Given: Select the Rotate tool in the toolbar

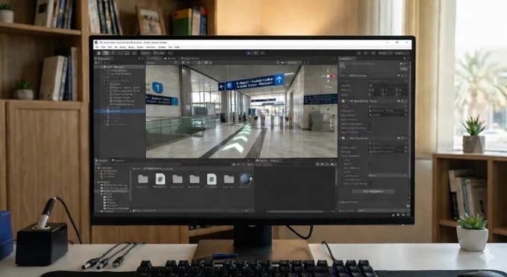Looking at the screenshot, I should tap(113, 53).
